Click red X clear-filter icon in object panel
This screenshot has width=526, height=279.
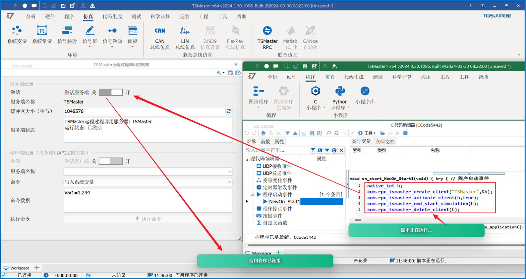coord(341,150)
